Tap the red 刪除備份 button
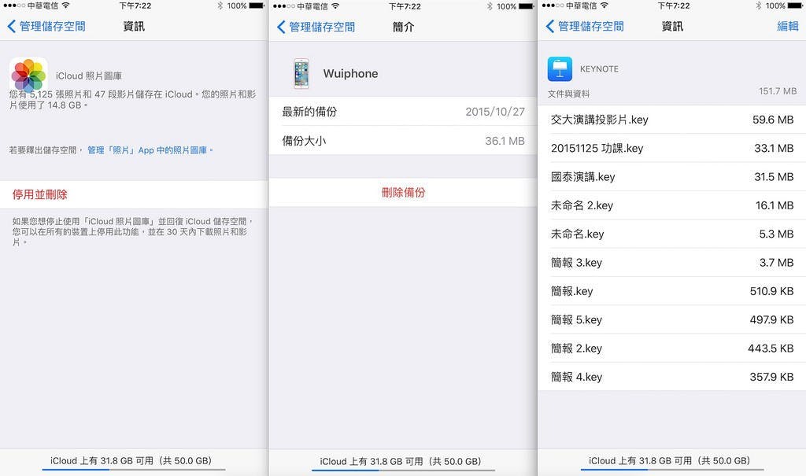 point(403,192)
